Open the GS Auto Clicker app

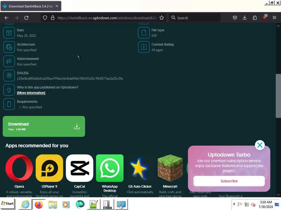point(140,168)
